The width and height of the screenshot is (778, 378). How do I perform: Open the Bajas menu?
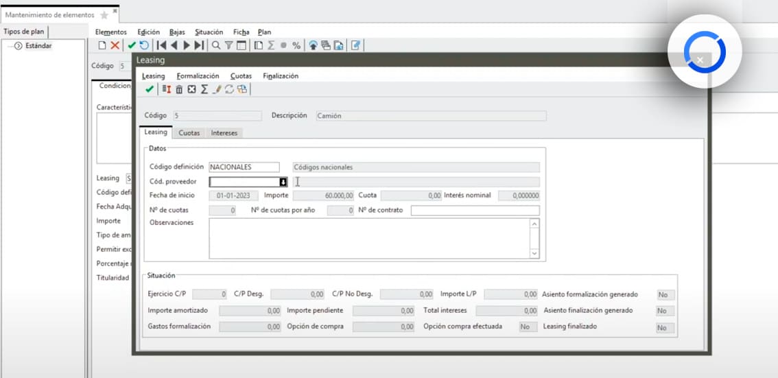(x=177, y=32)
